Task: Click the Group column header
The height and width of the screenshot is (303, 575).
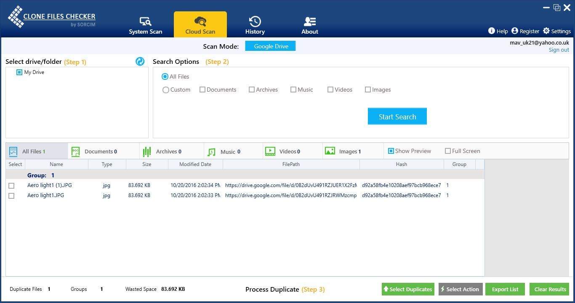Action: 459,164
